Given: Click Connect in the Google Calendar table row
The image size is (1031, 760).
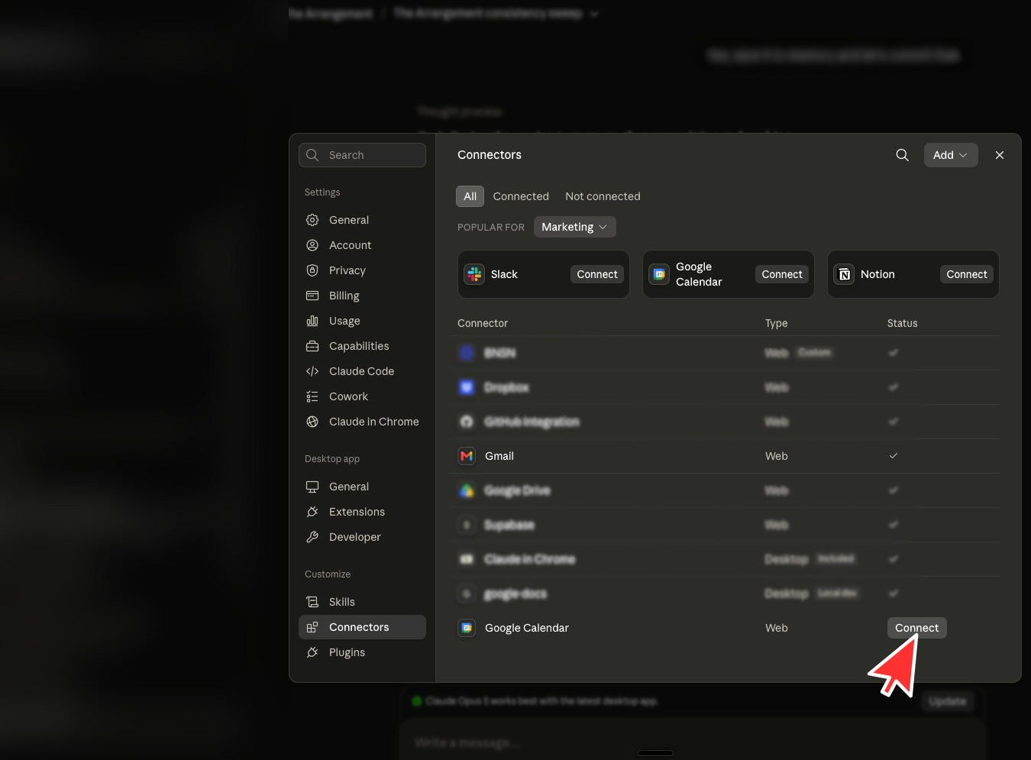Looking at the screenshot, I should [x=916, y=628].
